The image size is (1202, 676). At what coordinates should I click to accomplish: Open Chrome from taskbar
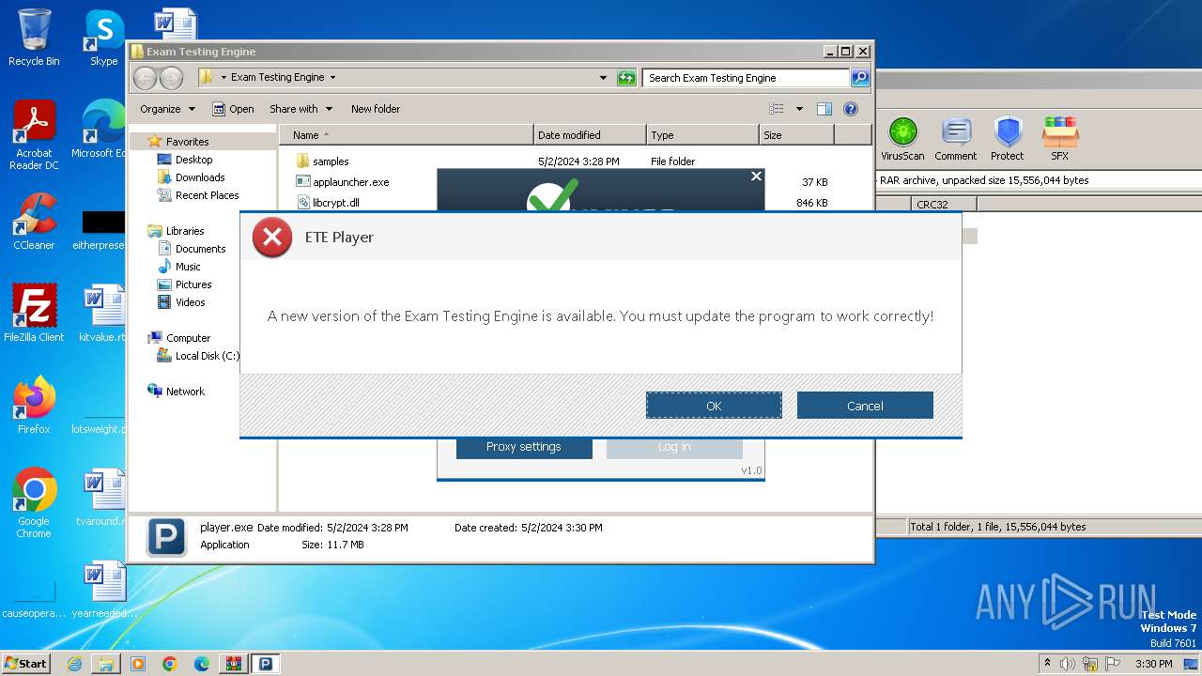pyautogui.click(x=169, y=664)
